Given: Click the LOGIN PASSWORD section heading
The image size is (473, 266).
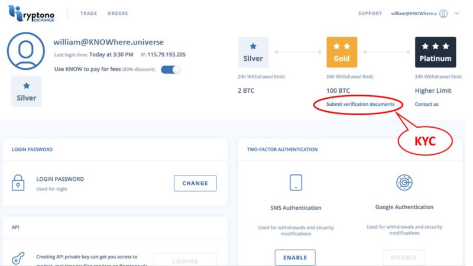Looking at the screenshot, I should pos(32,150).
